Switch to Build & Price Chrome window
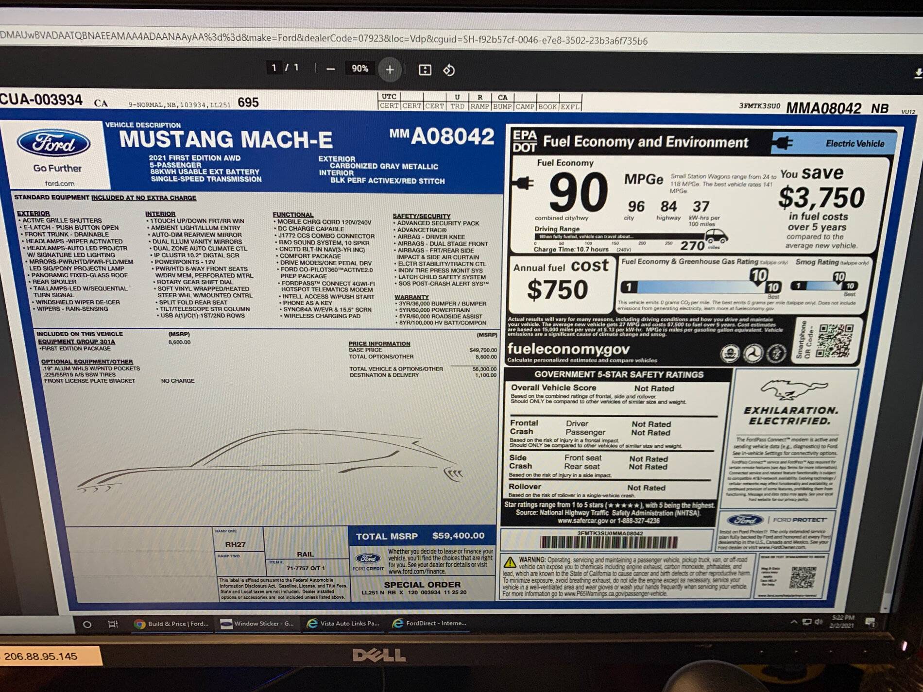Screen dimensions: 923x692 [172, 624]
